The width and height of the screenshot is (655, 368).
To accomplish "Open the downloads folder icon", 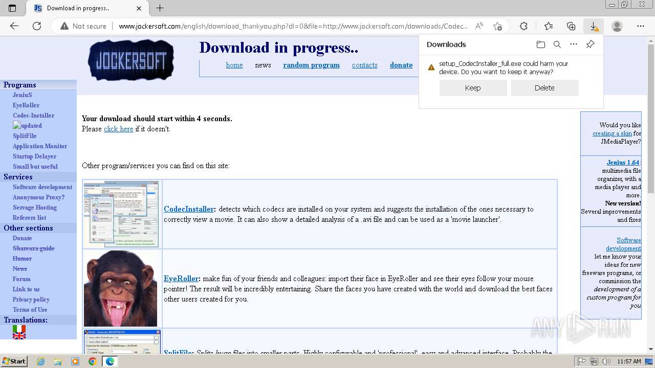I will coord(541,44).
